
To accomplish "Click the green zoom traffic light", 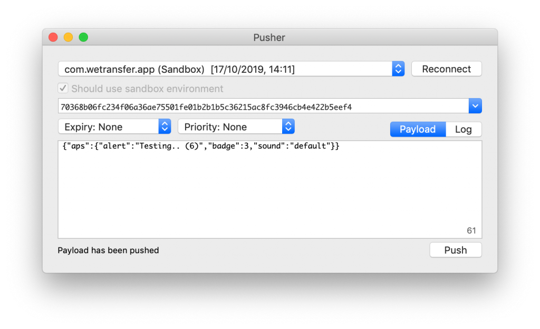I will click(x=83, y=37).
